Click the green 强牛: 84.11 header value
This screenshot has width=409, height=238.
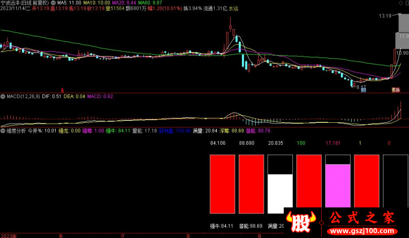click(x=118, y=131)
